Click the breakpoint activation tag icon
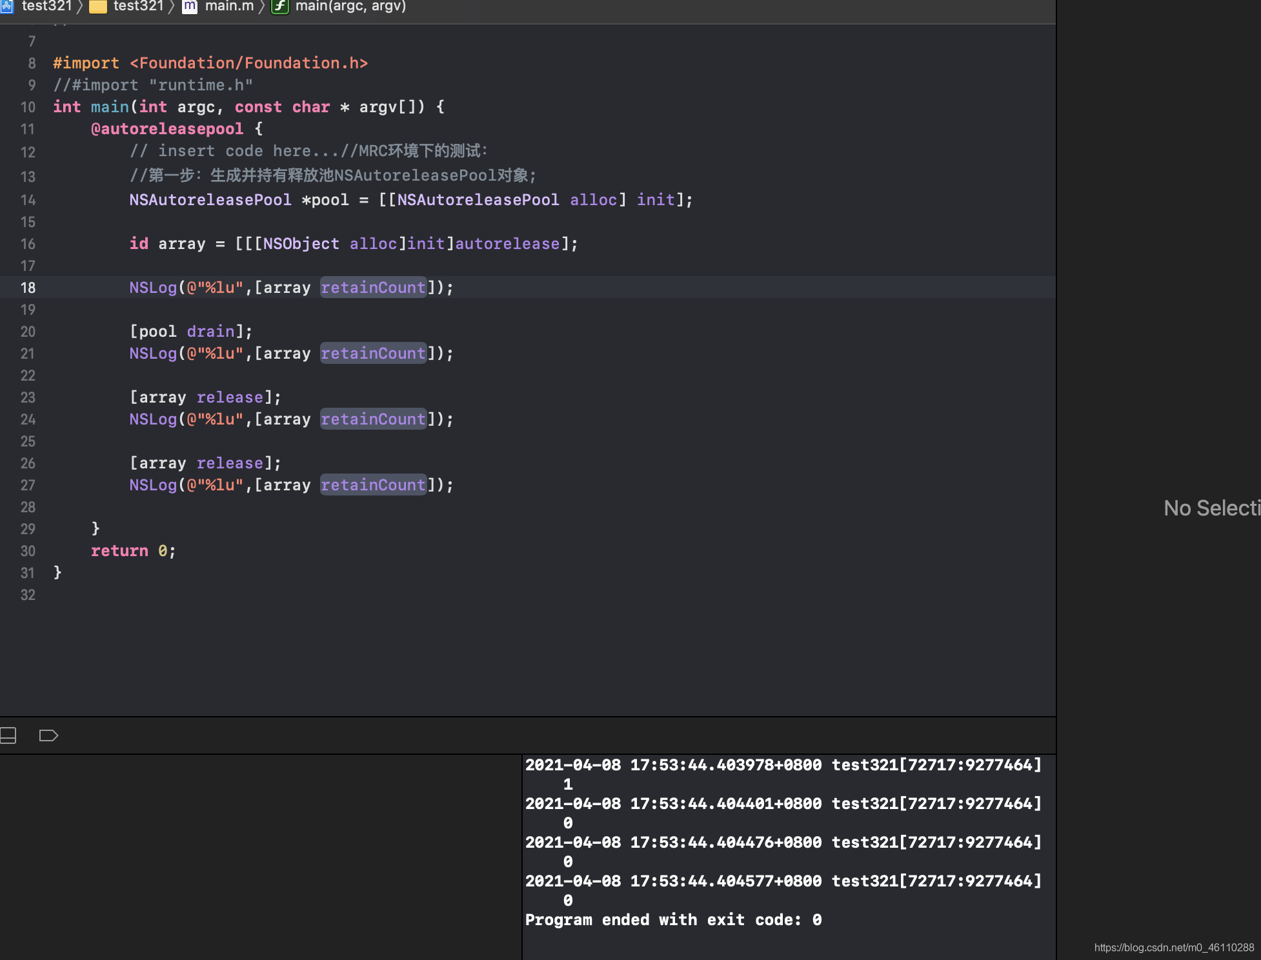 tap(48, 735)
